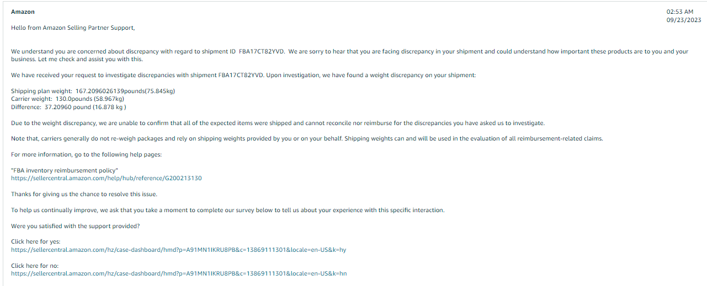The image size is (707, 286).
Task: Click the quoted "FBA inventory reimbursement policy" title
Action: coord(65,170)
